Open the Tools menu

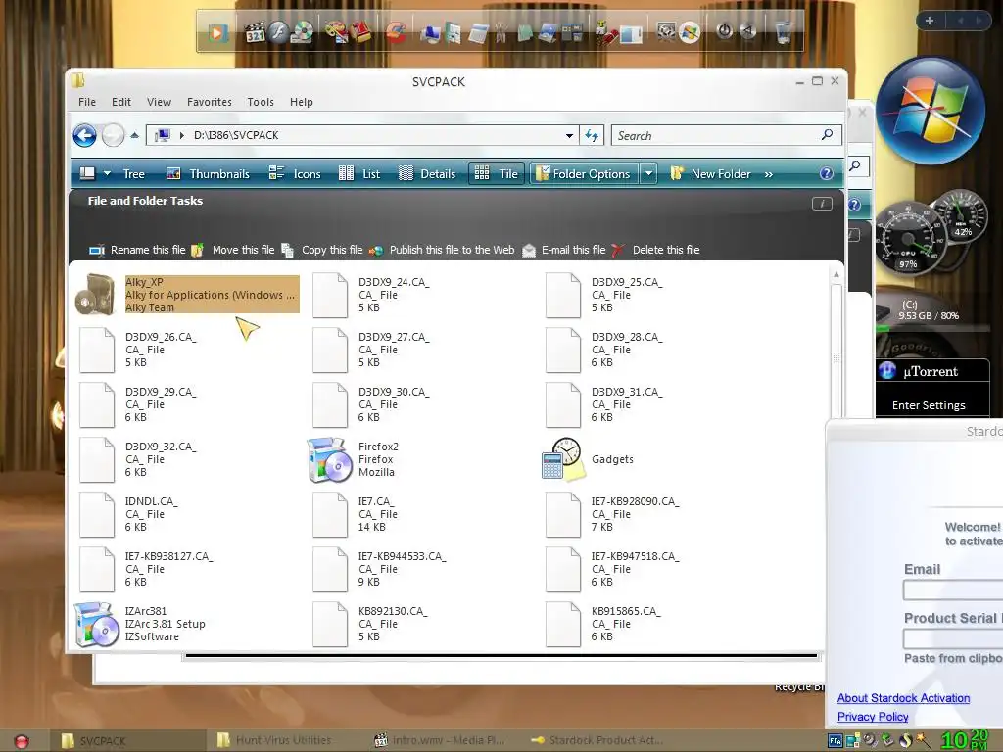point(261,102)
